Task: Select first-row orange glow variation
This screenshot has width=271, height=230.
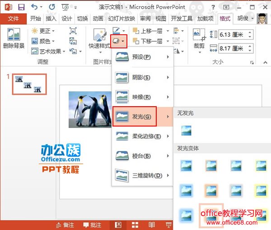Action: 211,166
